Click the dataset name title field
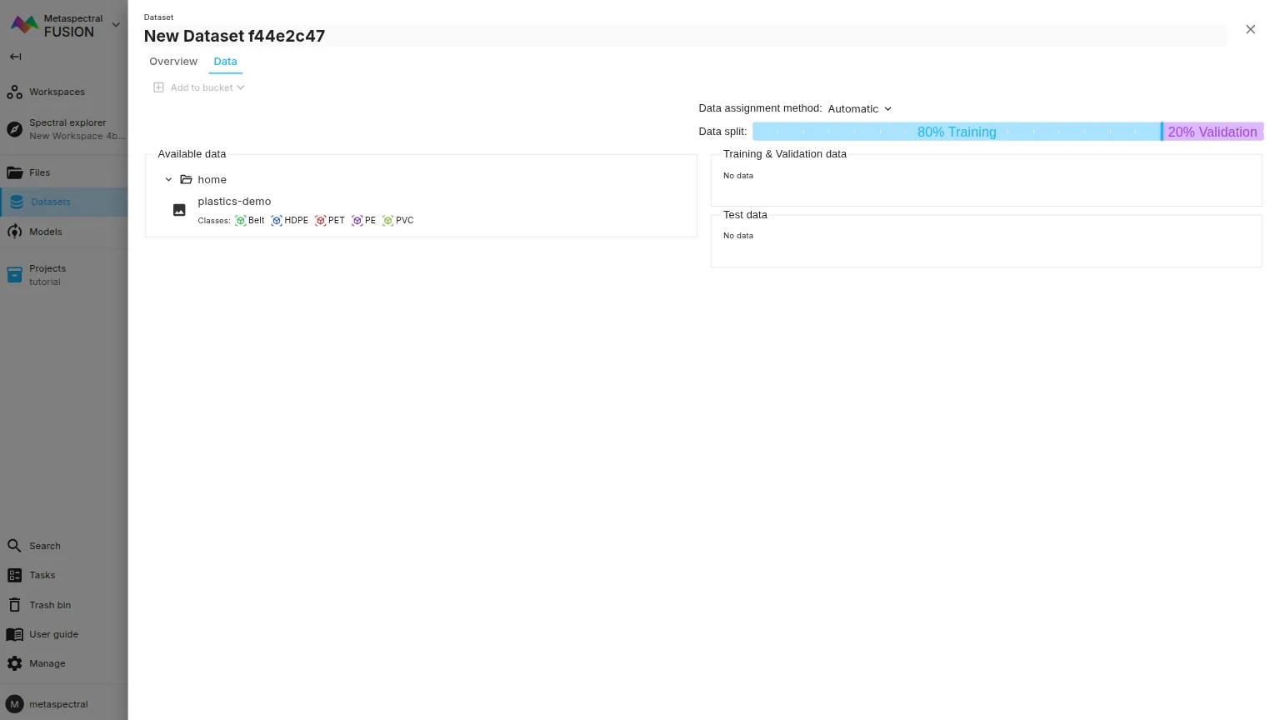Viewport: 1280px width, 720px height. click(683, 36)
